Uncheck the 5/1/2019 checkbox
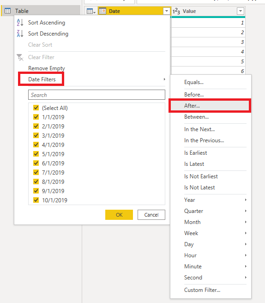The image size is (265, 303). (x=36, y=154)
